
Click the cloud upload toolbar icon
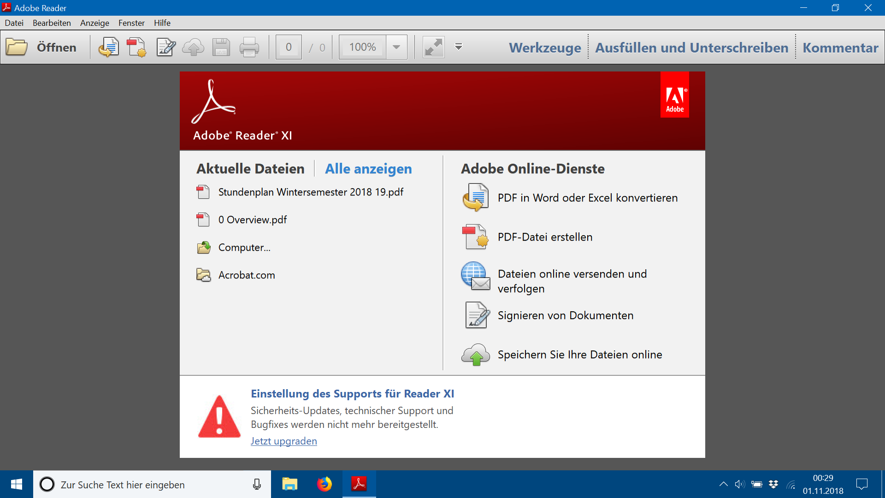(193, 47)
